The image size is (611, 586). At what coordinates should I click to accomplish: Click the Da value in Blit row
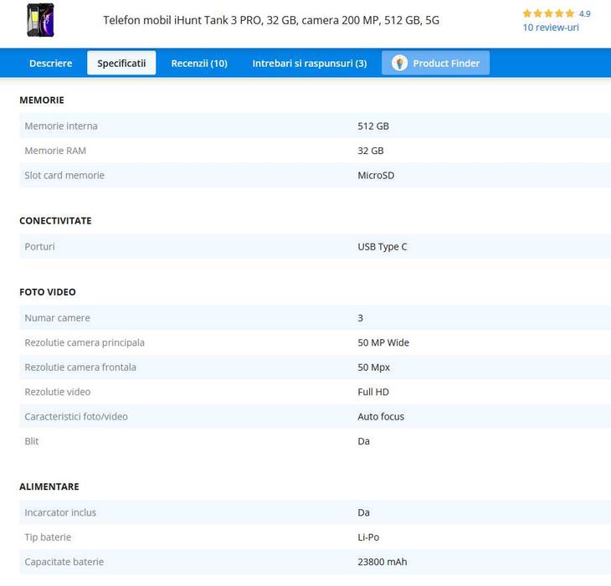(363, 441)
